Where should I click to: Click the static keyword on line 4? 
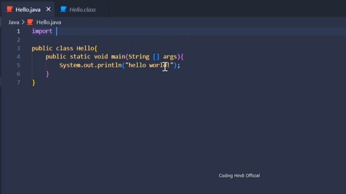[80, 57]
